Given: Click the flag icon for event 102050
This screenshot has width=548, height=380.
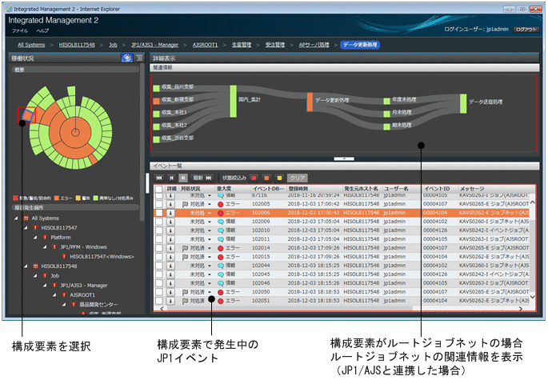Looking at the screenshot, I should (x=186, y=292).
